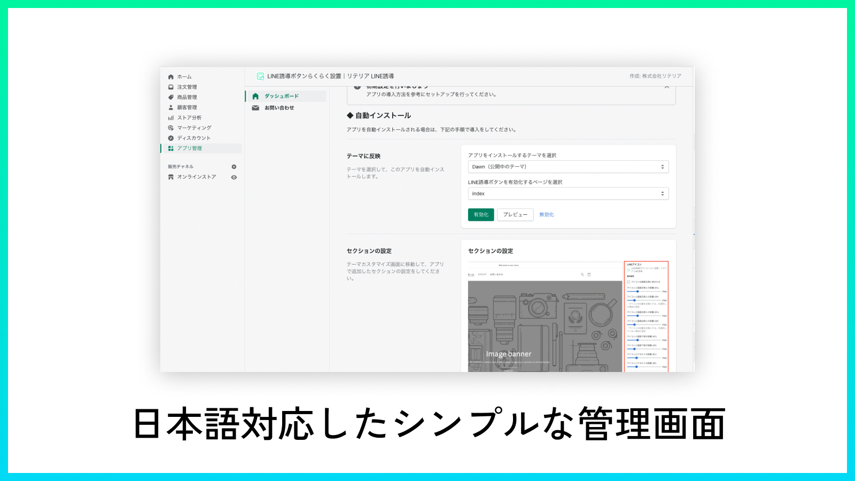Open マーケティング in the admin sidebar

[195, 128]
